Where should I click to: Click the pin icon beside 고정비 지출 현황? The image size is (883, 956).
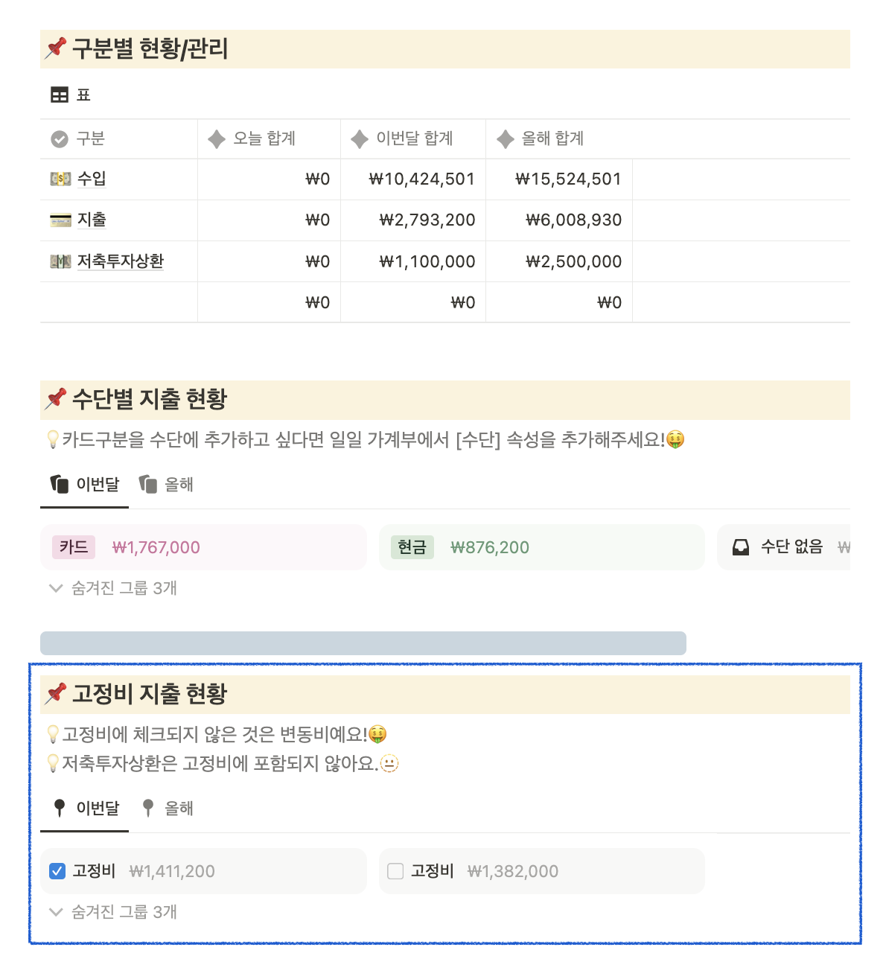coord(56,693)
